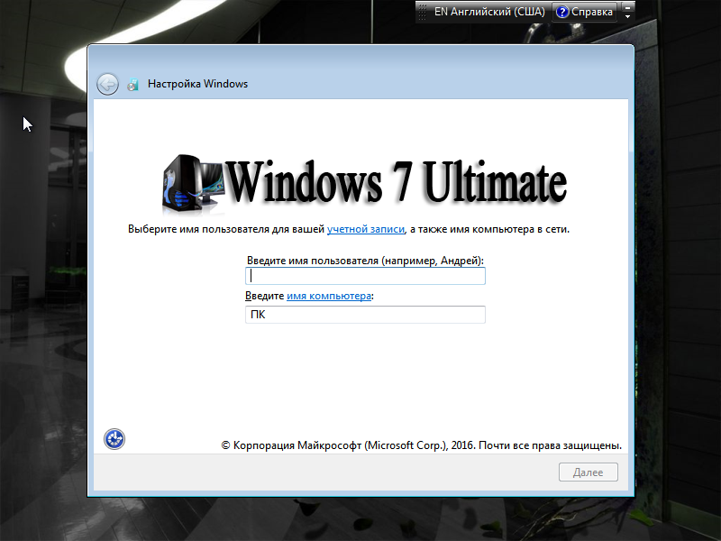Open Справка help in language bar
The width and height of the screenshot is (721, 541).
tap(584, 12)
